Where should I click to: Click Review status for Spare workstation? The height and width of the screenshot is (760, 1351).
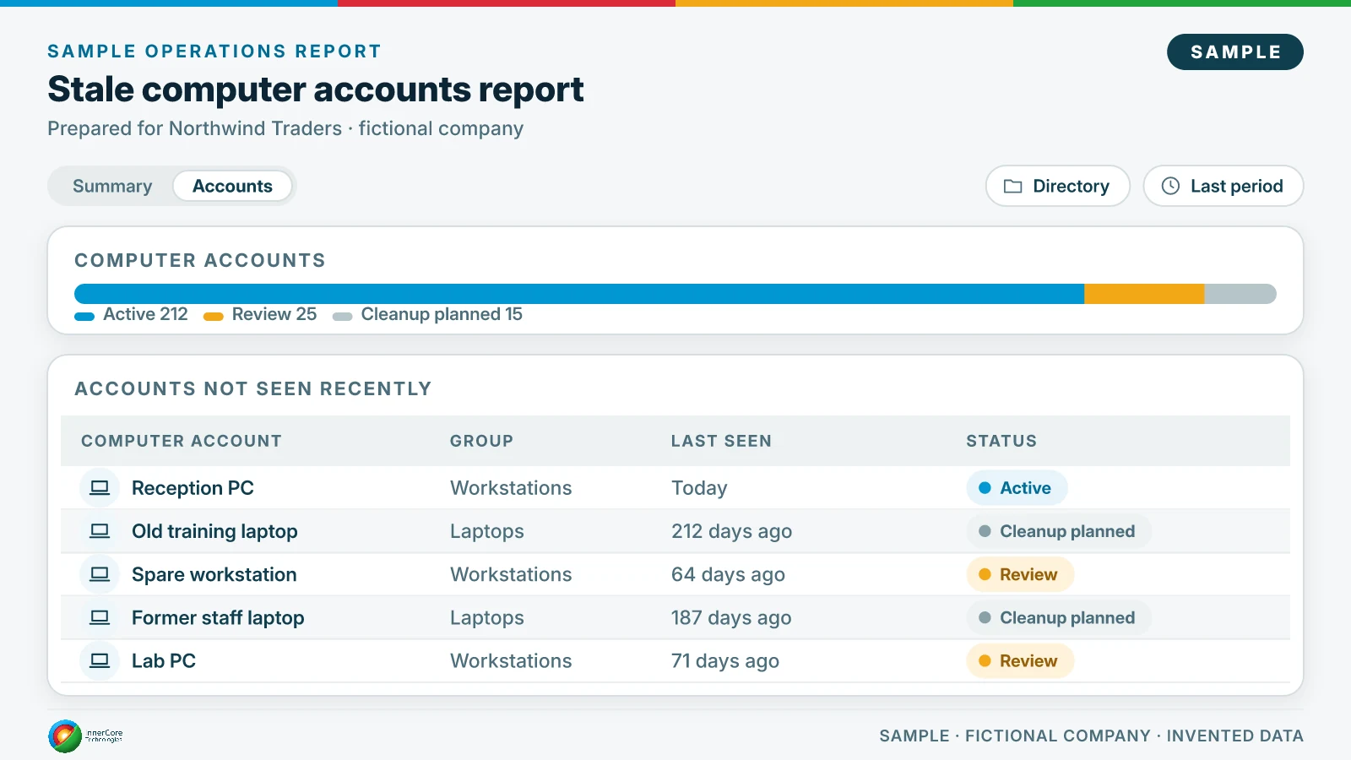1020,574
